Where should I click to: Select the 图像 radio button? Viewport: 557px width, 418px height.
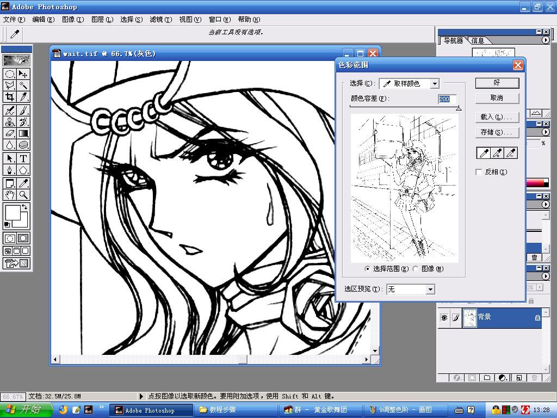(x=415, y=269)
